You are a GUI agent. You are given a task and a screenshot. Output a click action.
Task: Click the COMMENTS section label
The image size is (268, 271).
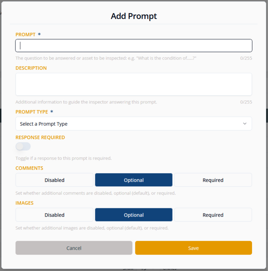pos(29,168)
